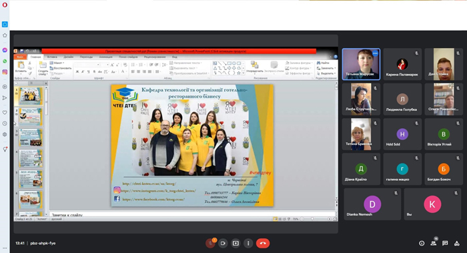Open meeting info details icon
The image size is (467, 253).
point(422,244)
